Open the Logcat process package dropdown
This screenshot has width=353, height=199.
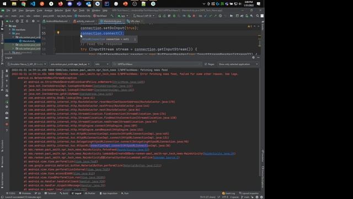tap(70, 64)
